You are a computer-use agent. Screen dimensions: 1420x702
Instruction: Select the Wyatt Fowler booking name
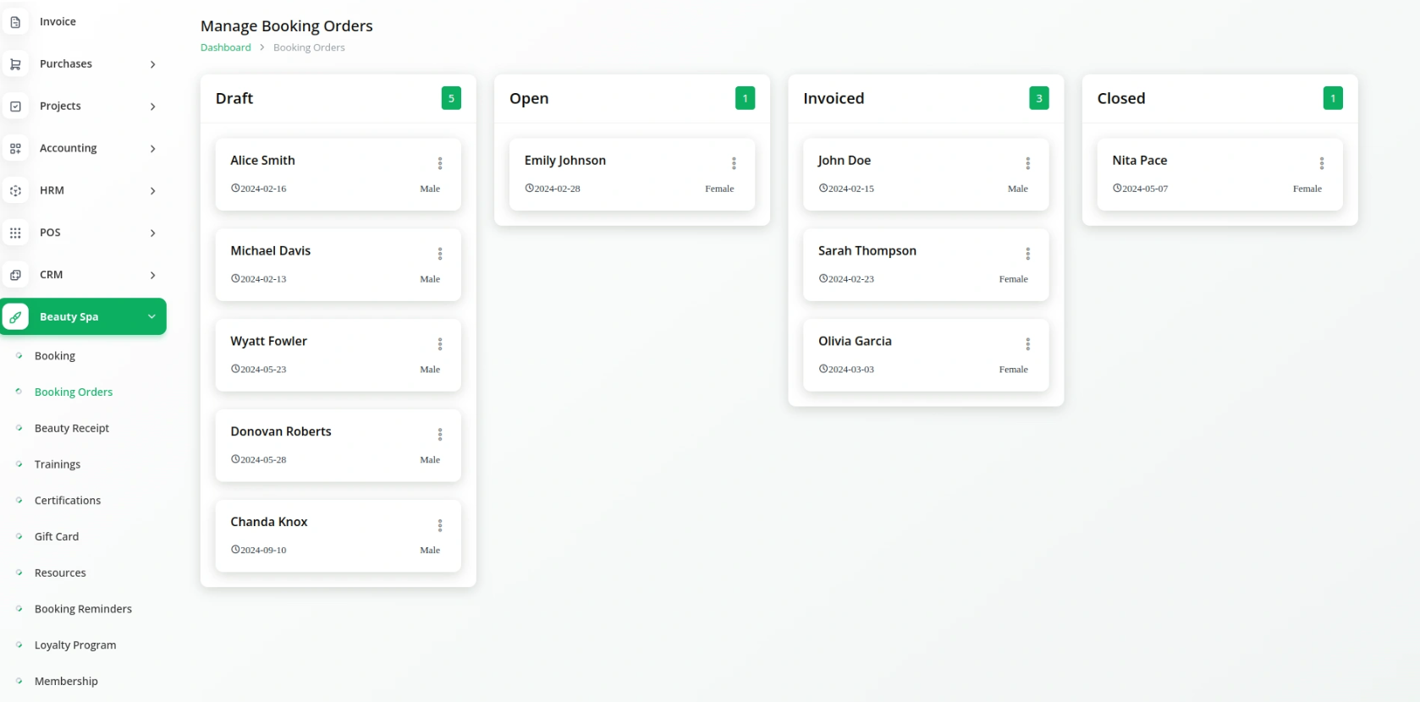tap(269, 342)
